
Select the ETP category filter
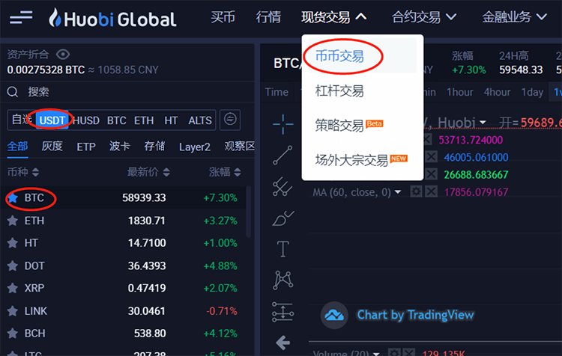point(86,147)
